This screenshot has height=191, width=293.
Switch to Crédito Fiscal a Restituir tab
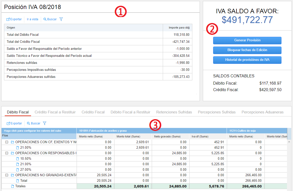tap(55, 112)
